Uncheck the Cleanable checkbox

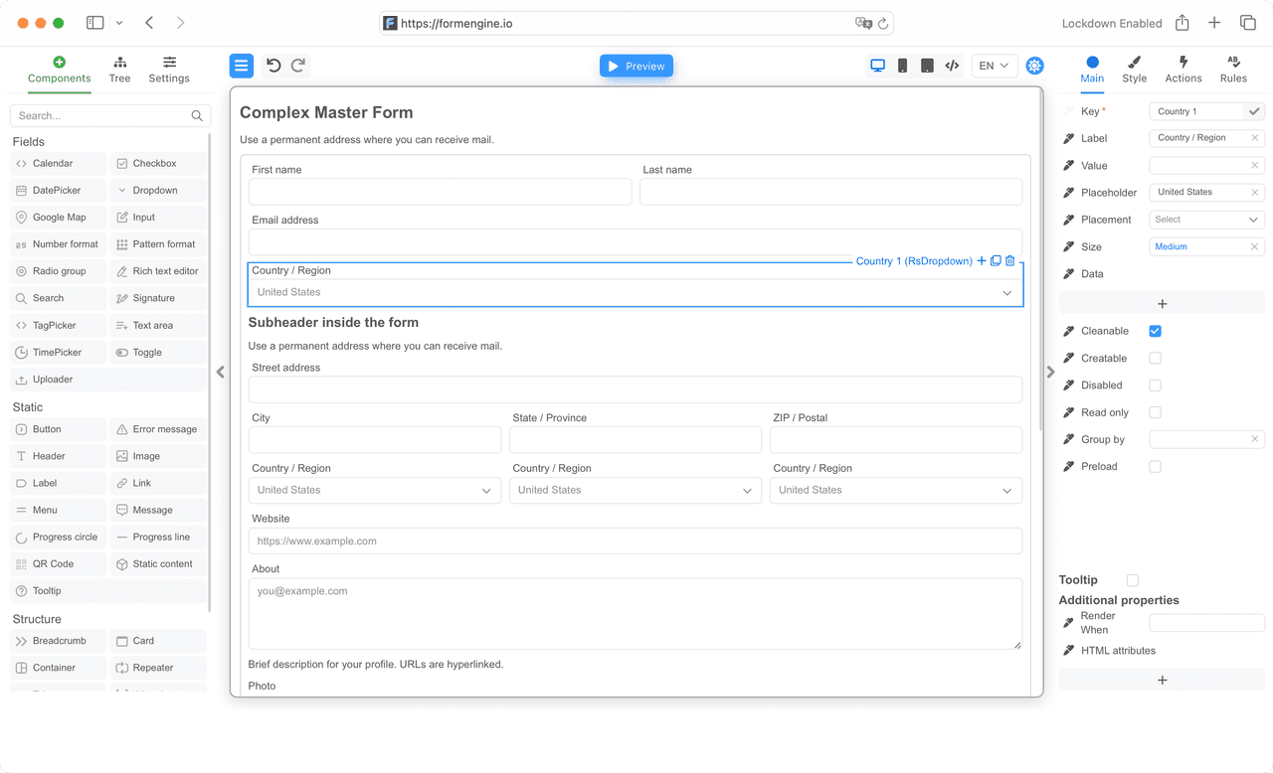(x=1155, y=331)
